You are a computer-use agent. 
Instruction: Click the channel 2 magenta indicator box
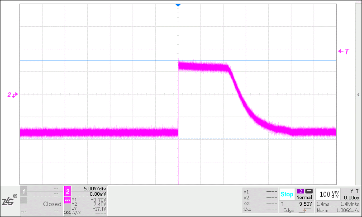67,191
